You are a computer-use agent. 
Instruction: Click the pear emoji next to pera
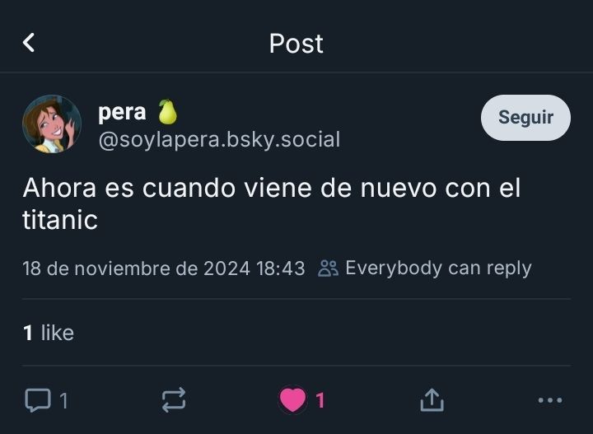167,112
